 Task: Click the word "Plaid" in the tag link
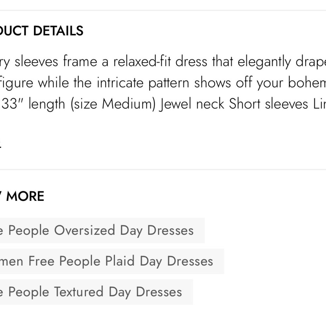(120, 261)
